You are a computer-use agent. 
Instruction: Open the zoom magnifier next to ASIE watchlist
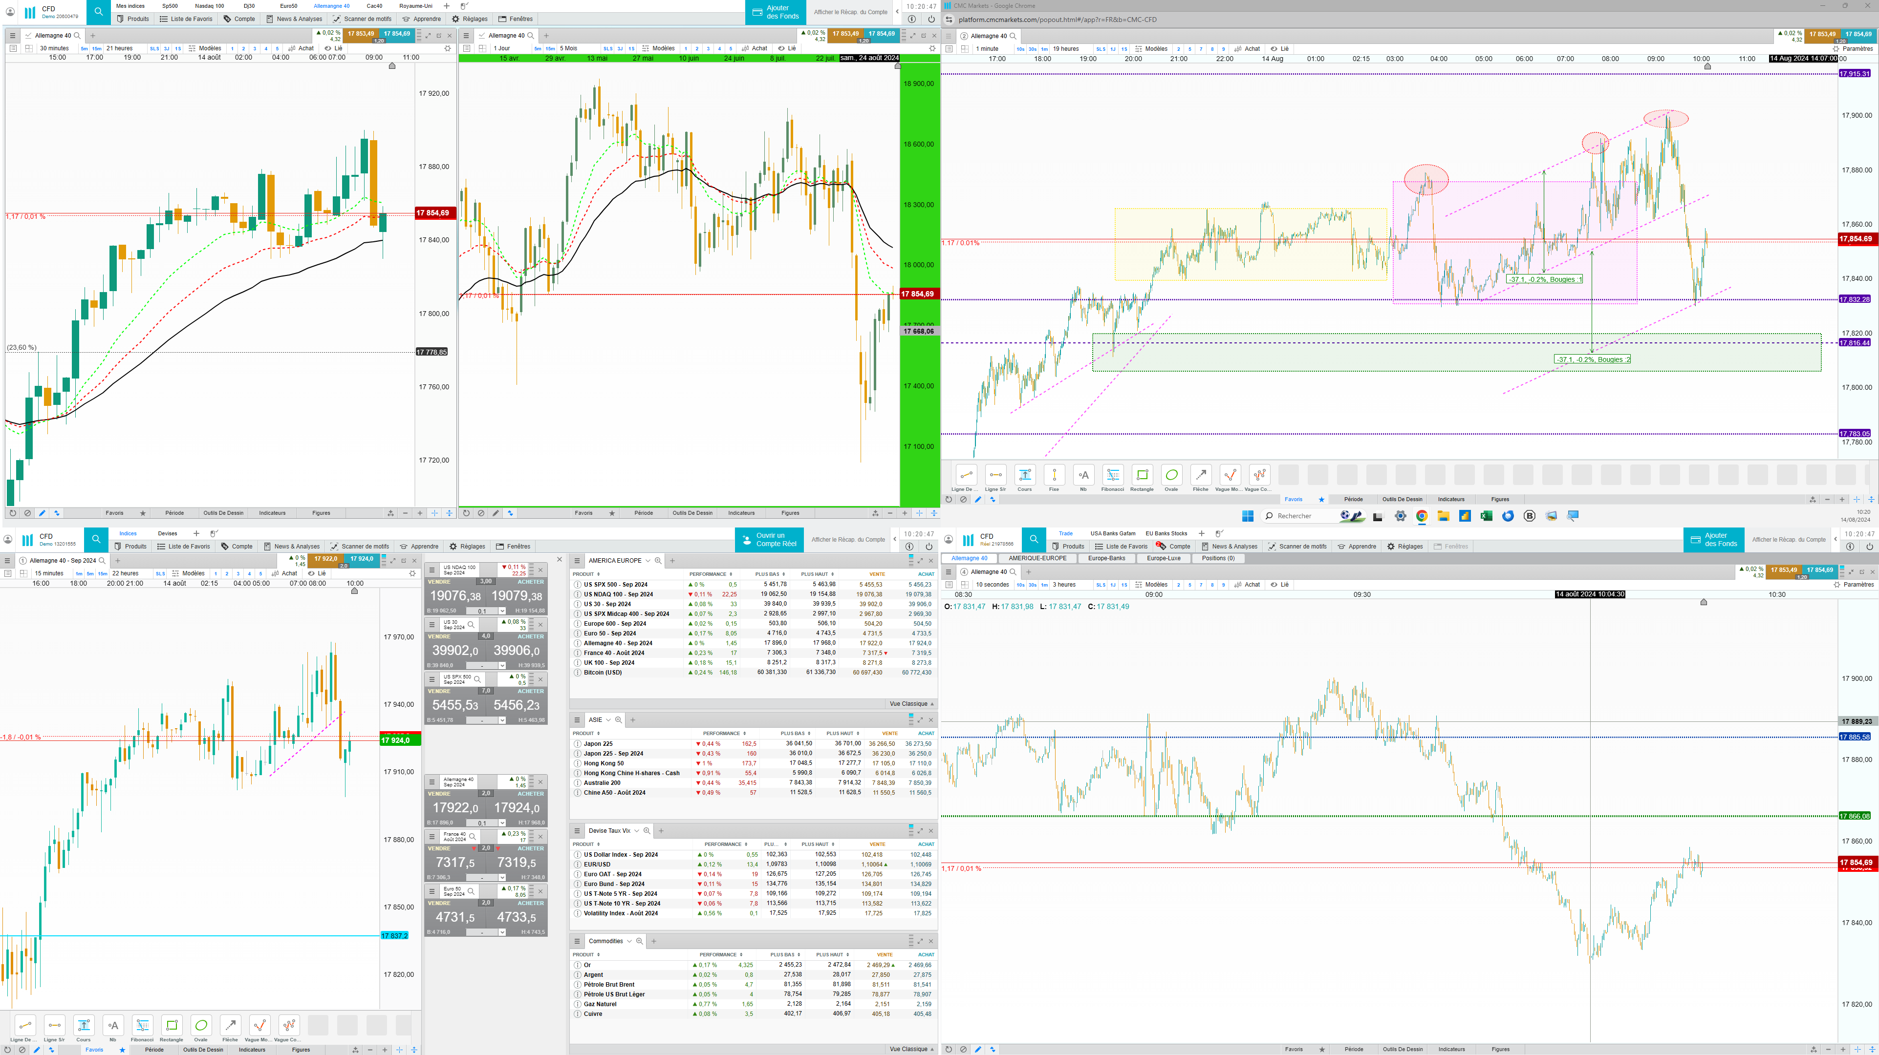[x=619, y=719]
